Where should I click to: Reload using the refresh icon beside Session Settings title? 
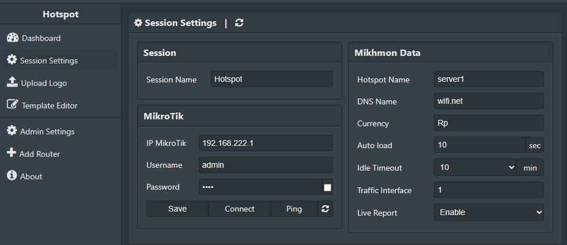point(239,23)
